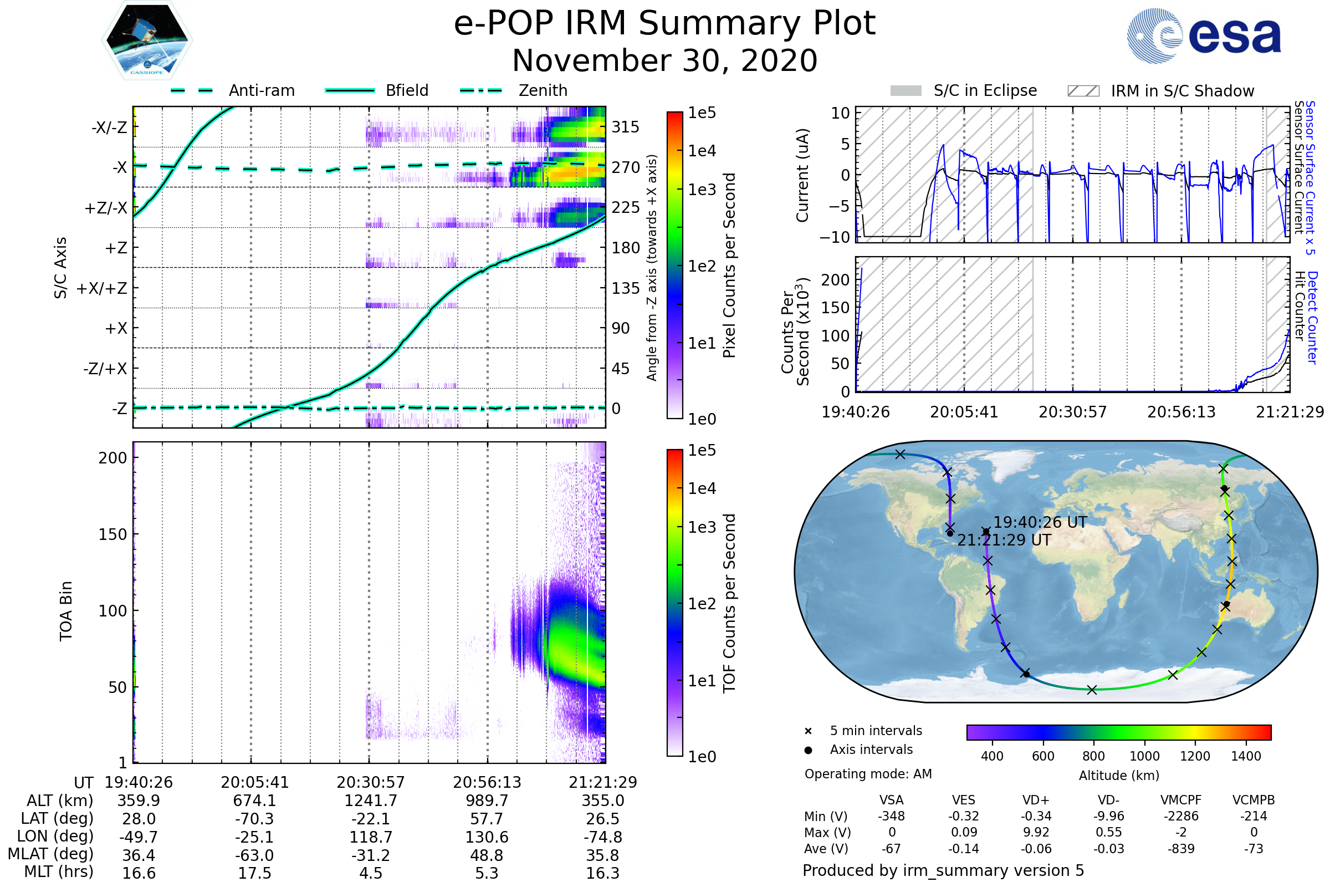Click the Zenith dash-dot legend line
This screenshot has width=1330, height=887.
481,90
